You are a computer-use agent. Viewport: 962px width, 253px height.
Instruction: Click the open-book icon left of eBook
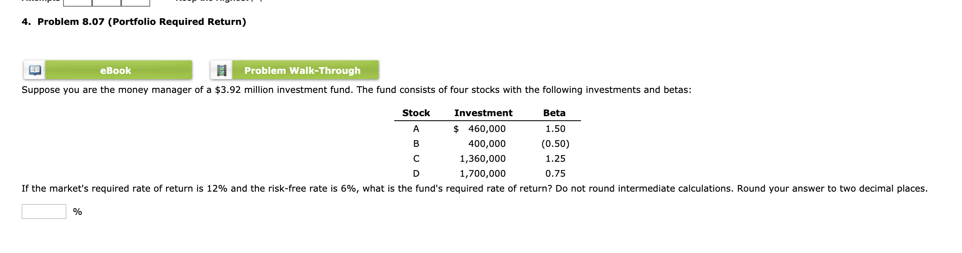pyautogui.click(x=35, y=70)
